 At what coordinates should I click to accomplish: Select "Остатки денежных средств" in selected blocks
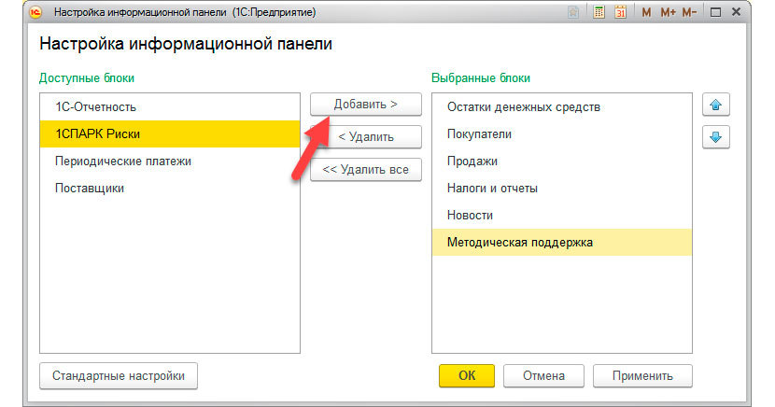tap(523, 107)
